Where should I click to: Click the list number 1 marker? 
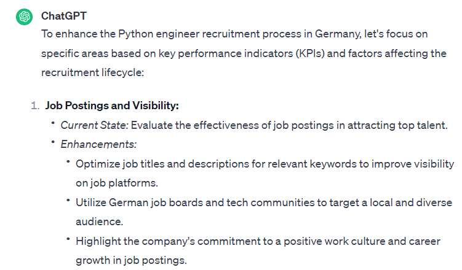35,106
